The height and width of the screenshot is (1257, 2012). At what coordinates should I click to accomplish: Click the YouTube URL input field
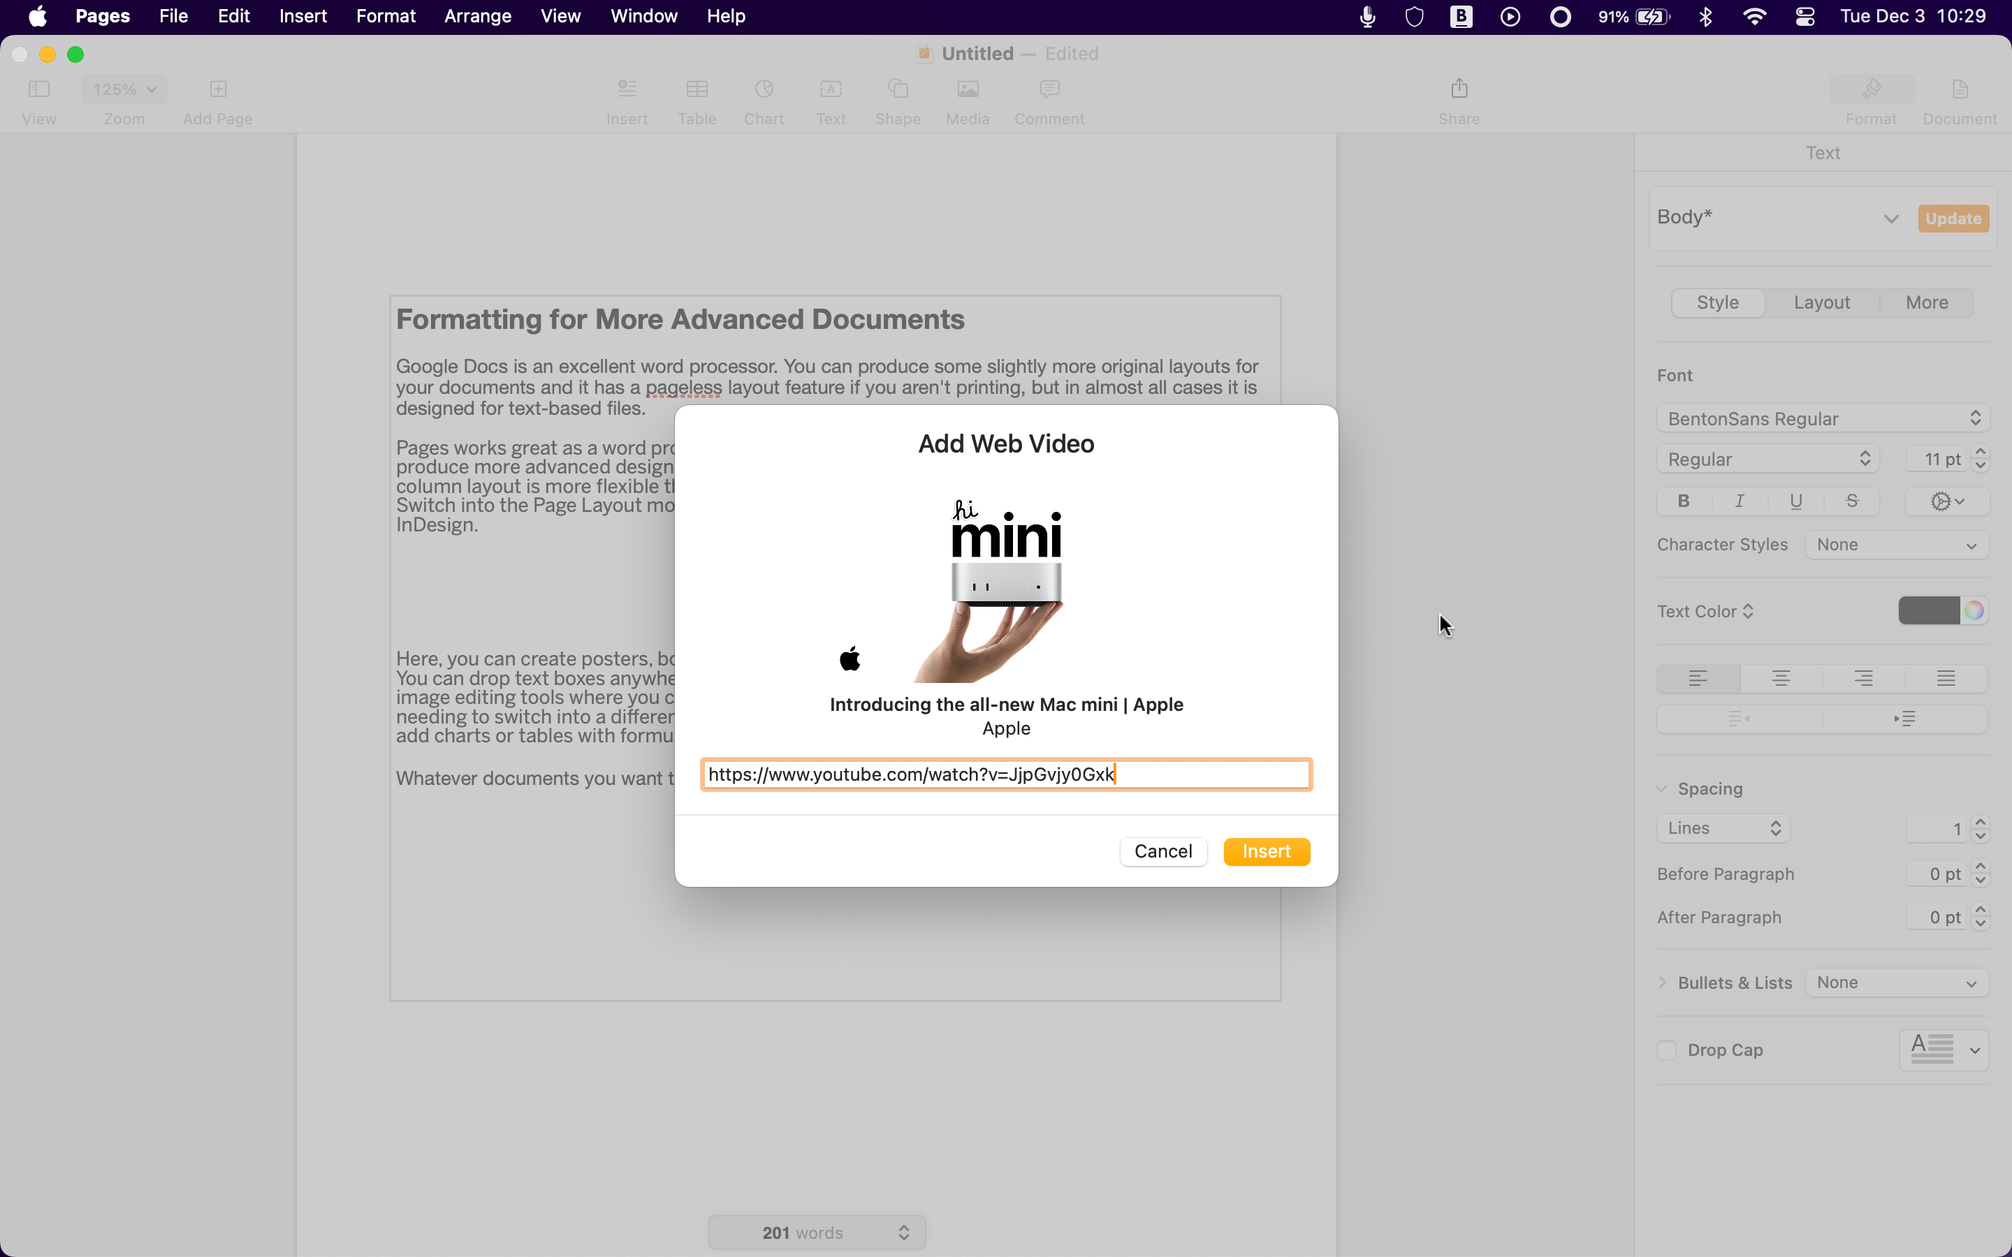point(1007,773)
